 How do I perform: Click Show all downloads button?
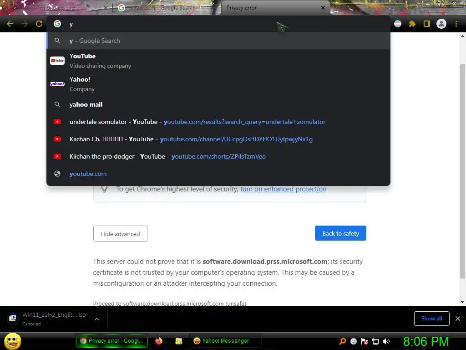pos(431,319)
